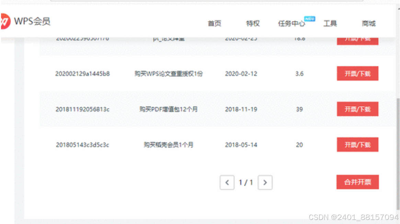The image size is (400, 224).
Task: Click 购买WPS论文查重授权1份 item text
Action: click(168, 74)
